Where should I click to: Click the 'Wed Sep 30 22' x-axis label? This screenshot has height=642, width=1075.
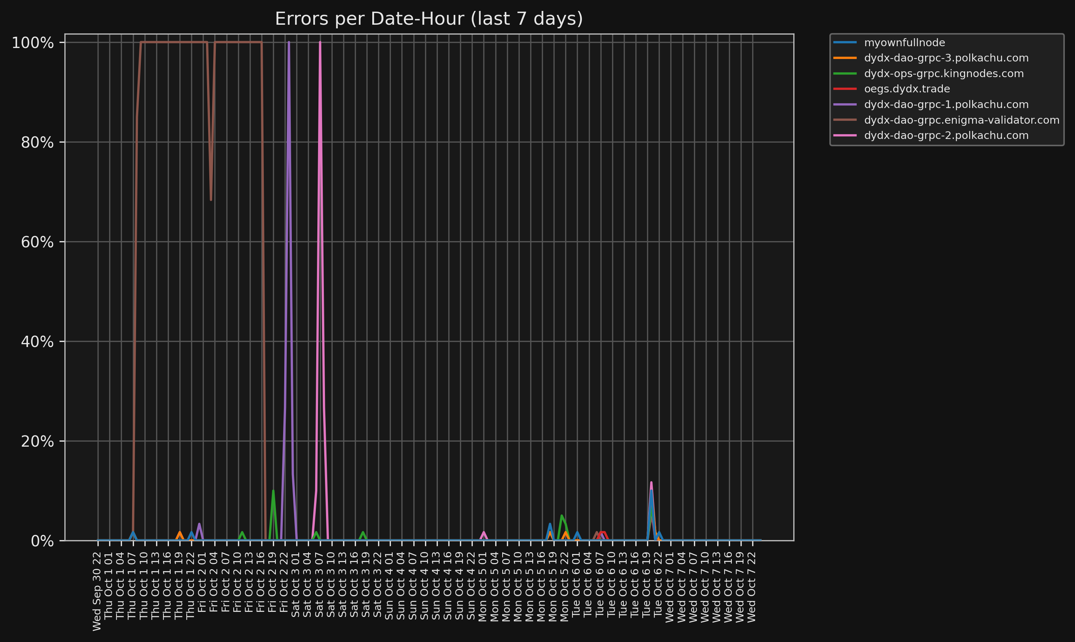(97, 591)
